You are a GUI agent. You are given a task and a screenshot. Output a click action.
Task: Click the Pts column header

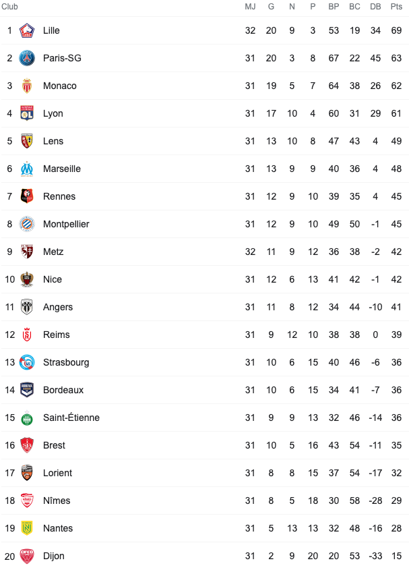pyautogui.click(x=396, y=7)
